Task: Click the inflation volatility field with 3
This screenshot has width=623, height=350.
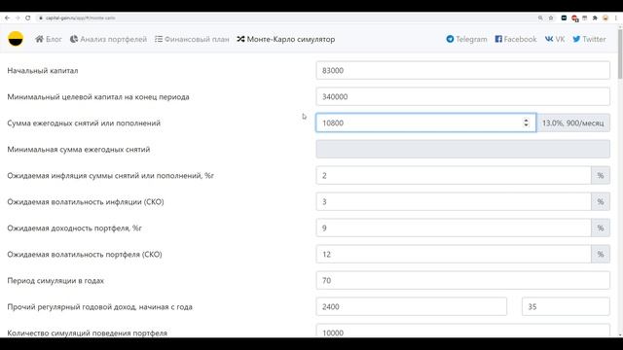Action: [x=454, y=201]
